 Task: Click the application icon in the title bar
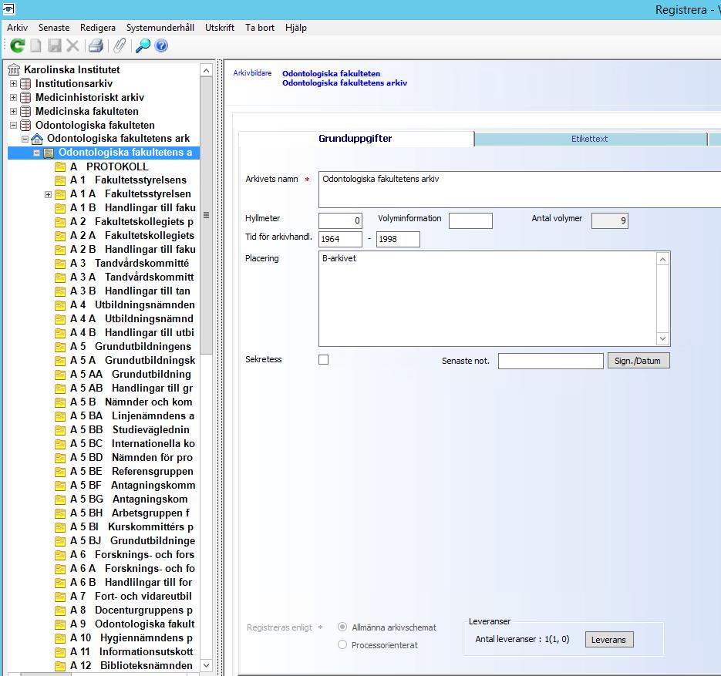click(x=8, y=8)
